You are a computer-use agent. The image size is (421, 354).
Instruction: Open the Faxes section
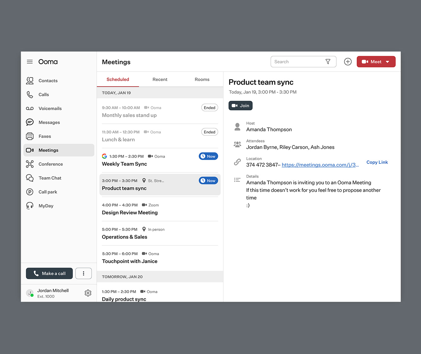(45, 136)
